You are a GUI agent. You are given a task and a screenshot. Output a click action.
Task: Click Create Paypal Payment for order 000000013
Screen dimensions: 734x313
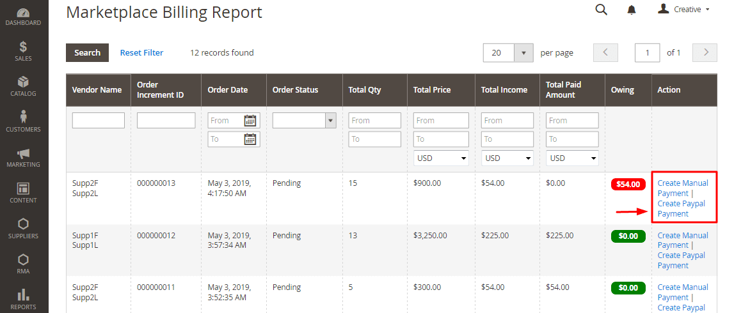(681, 209)
